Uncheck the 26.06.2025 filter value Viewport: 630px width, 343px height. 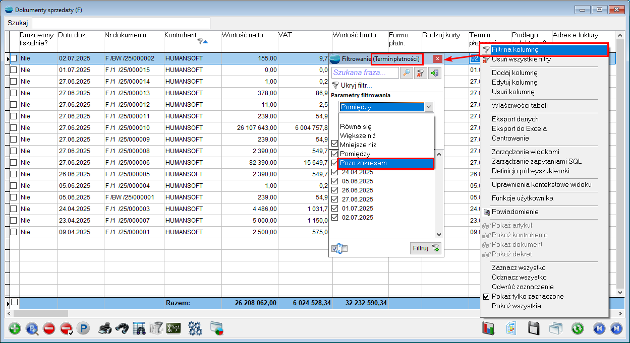point(335,190)
